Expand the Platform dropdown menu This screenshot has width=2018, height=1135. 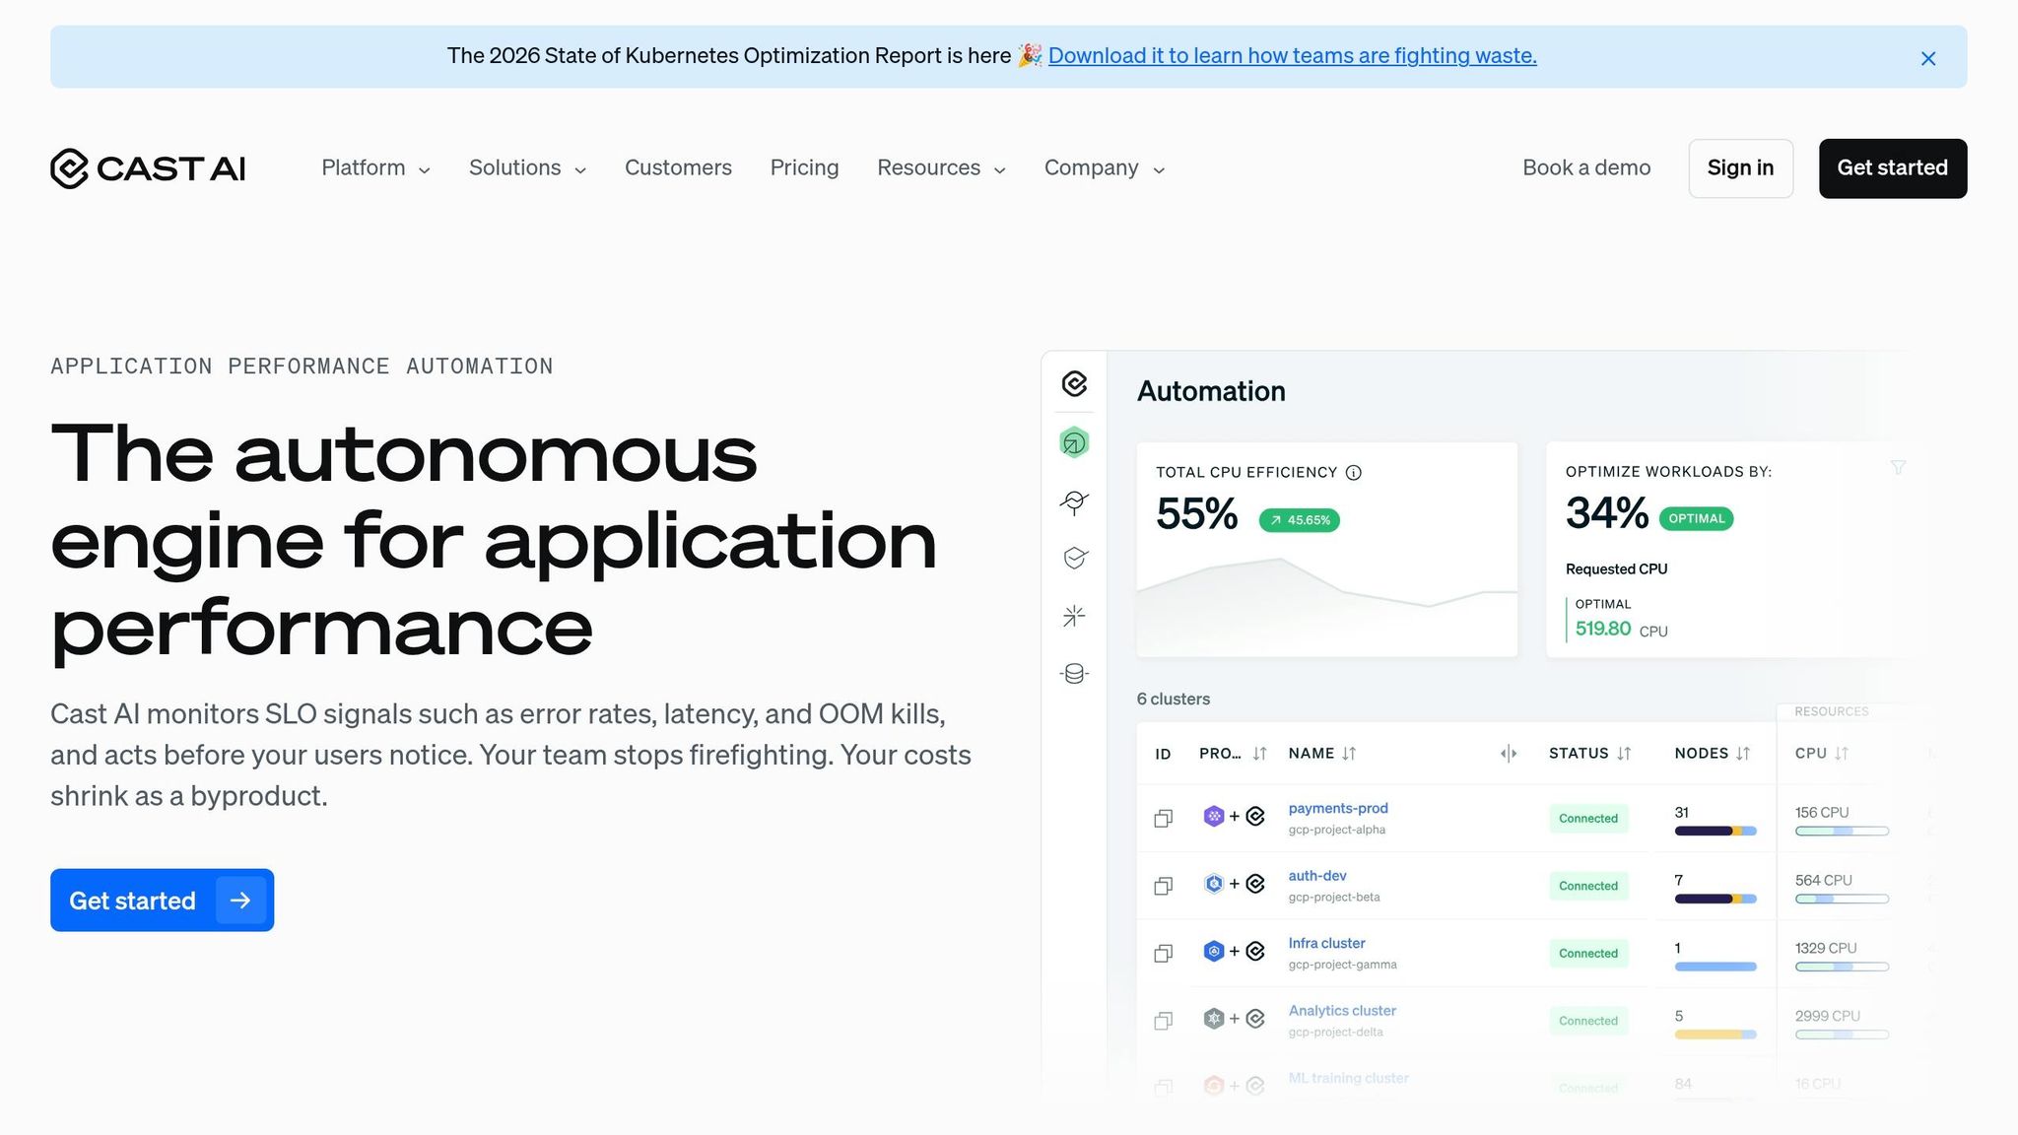coord(375,168)
